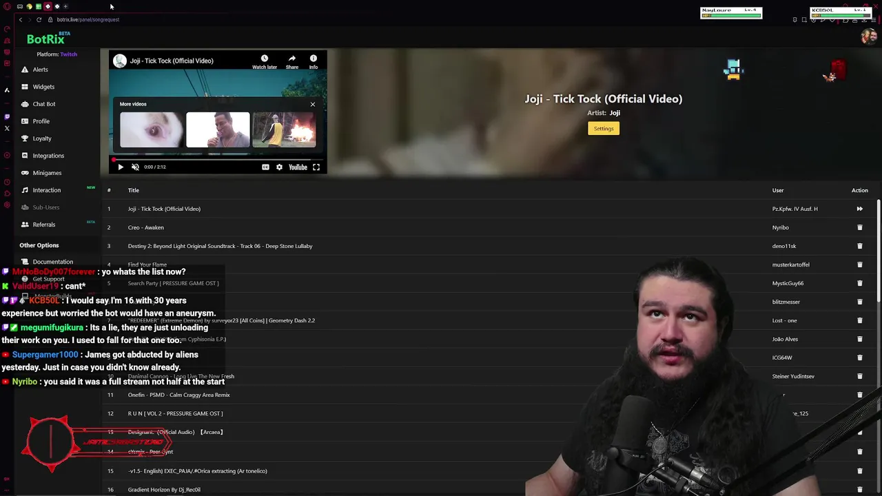Viewport: 882px width, 496px height.
Task: Click the Twitch platform link
Action: click(68, 54)
